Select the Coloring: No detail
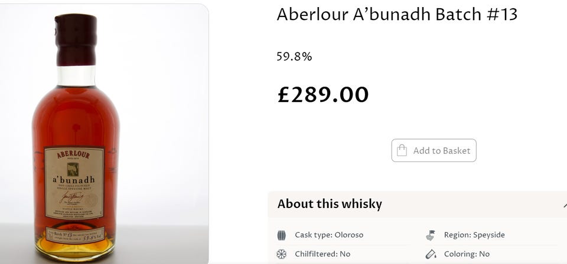Viewport: 567px width, 264px height. 467,254
